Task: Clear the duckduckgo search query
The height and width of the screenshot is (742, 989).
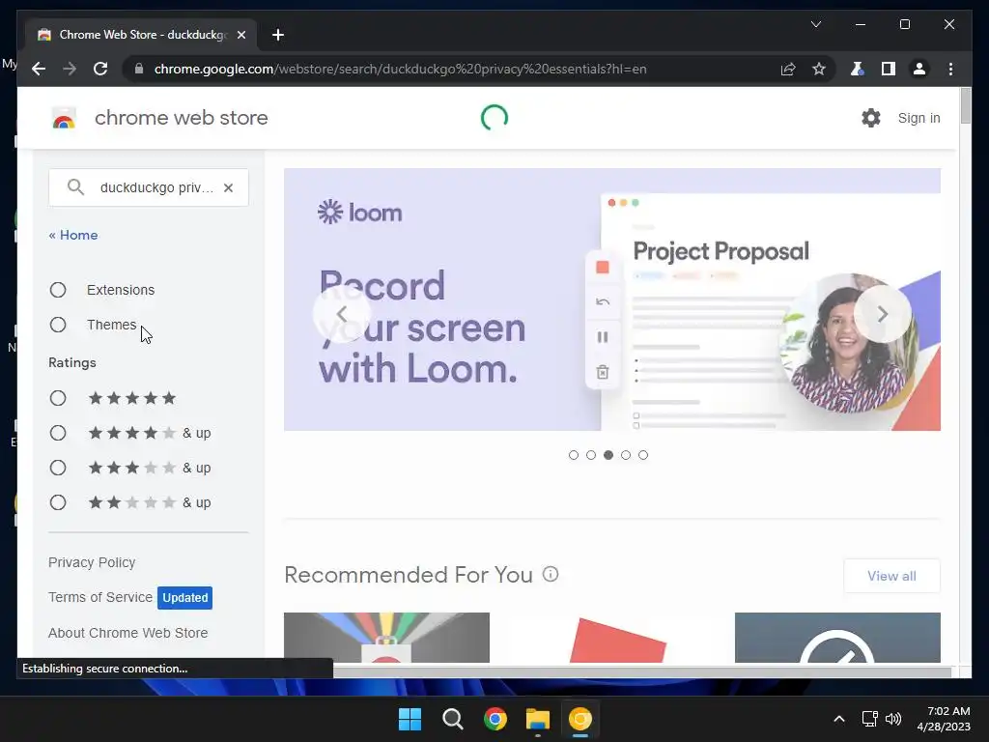Action: [x=228, y=187]
